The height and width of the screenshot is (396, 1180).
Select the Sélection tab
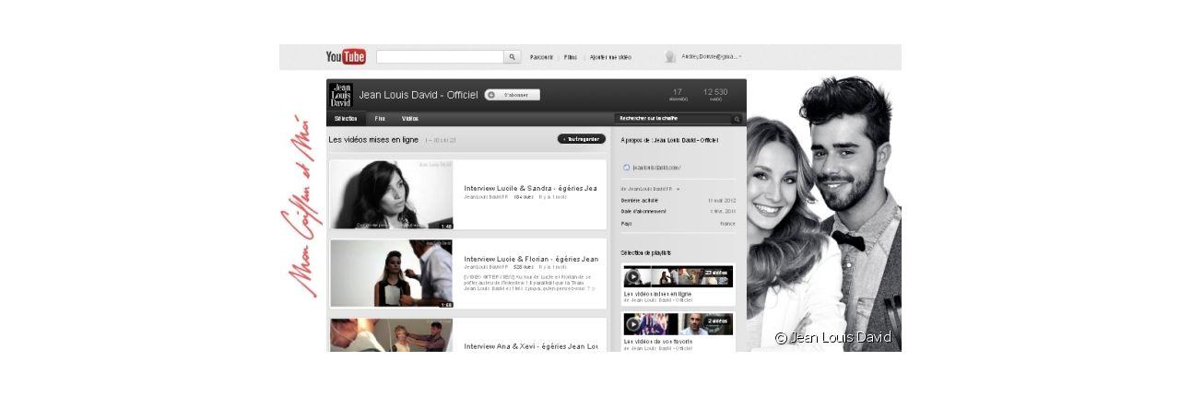point(346,119)
